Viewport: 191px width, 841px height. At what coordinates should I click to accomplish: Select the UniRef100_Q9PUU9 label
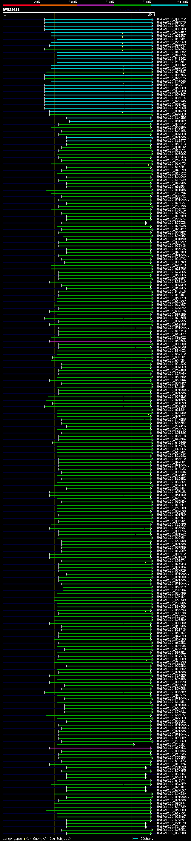click(171, 738)
